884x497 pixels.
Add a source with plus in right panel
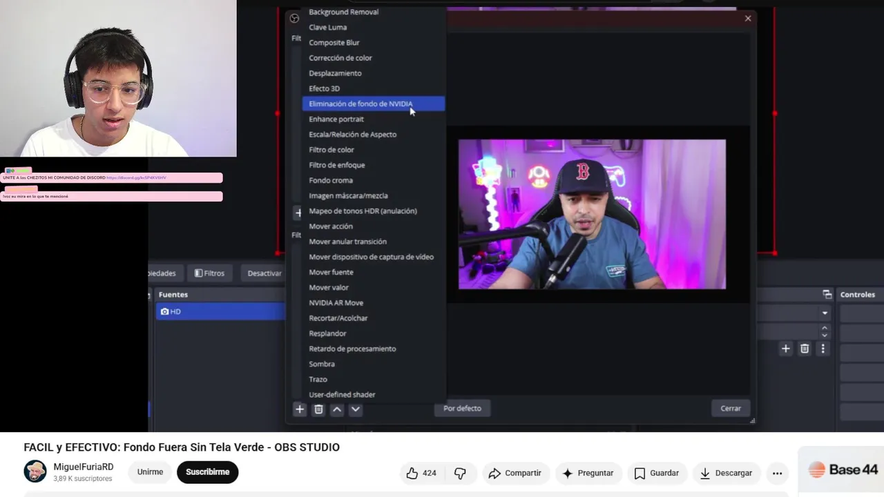785,349
